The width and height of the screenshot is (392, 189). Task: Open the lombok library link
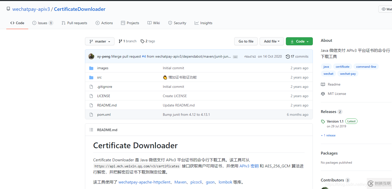coord(225,182)
